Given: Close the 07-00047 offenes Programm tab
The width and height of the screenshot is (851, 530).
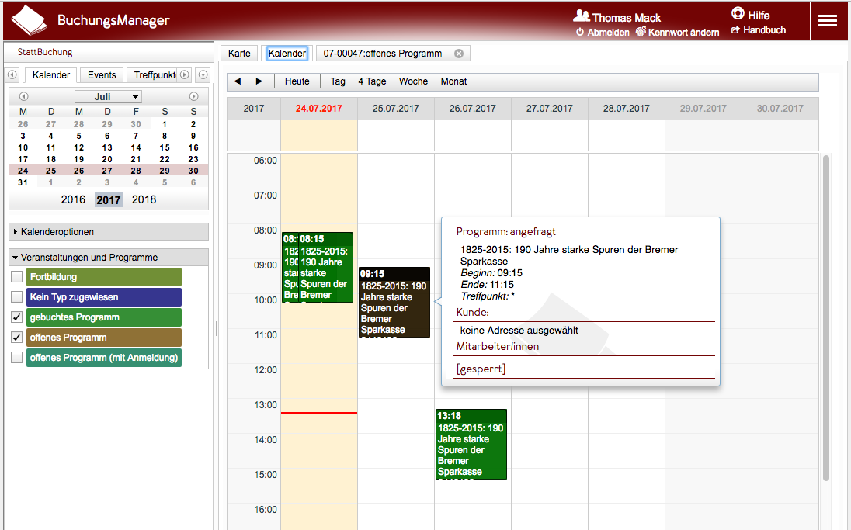Looking at the screenshot, I should pos(459,54).
